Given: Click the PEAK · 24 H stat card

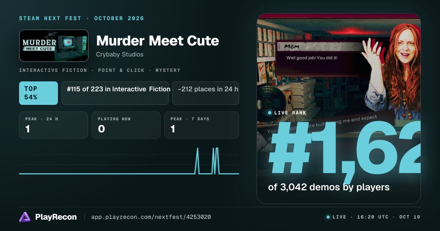Looking at the screenshot, I should pos(54,125).
